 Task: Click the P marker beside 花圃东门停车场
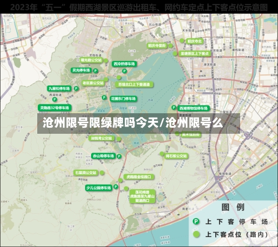pos(105,98)
